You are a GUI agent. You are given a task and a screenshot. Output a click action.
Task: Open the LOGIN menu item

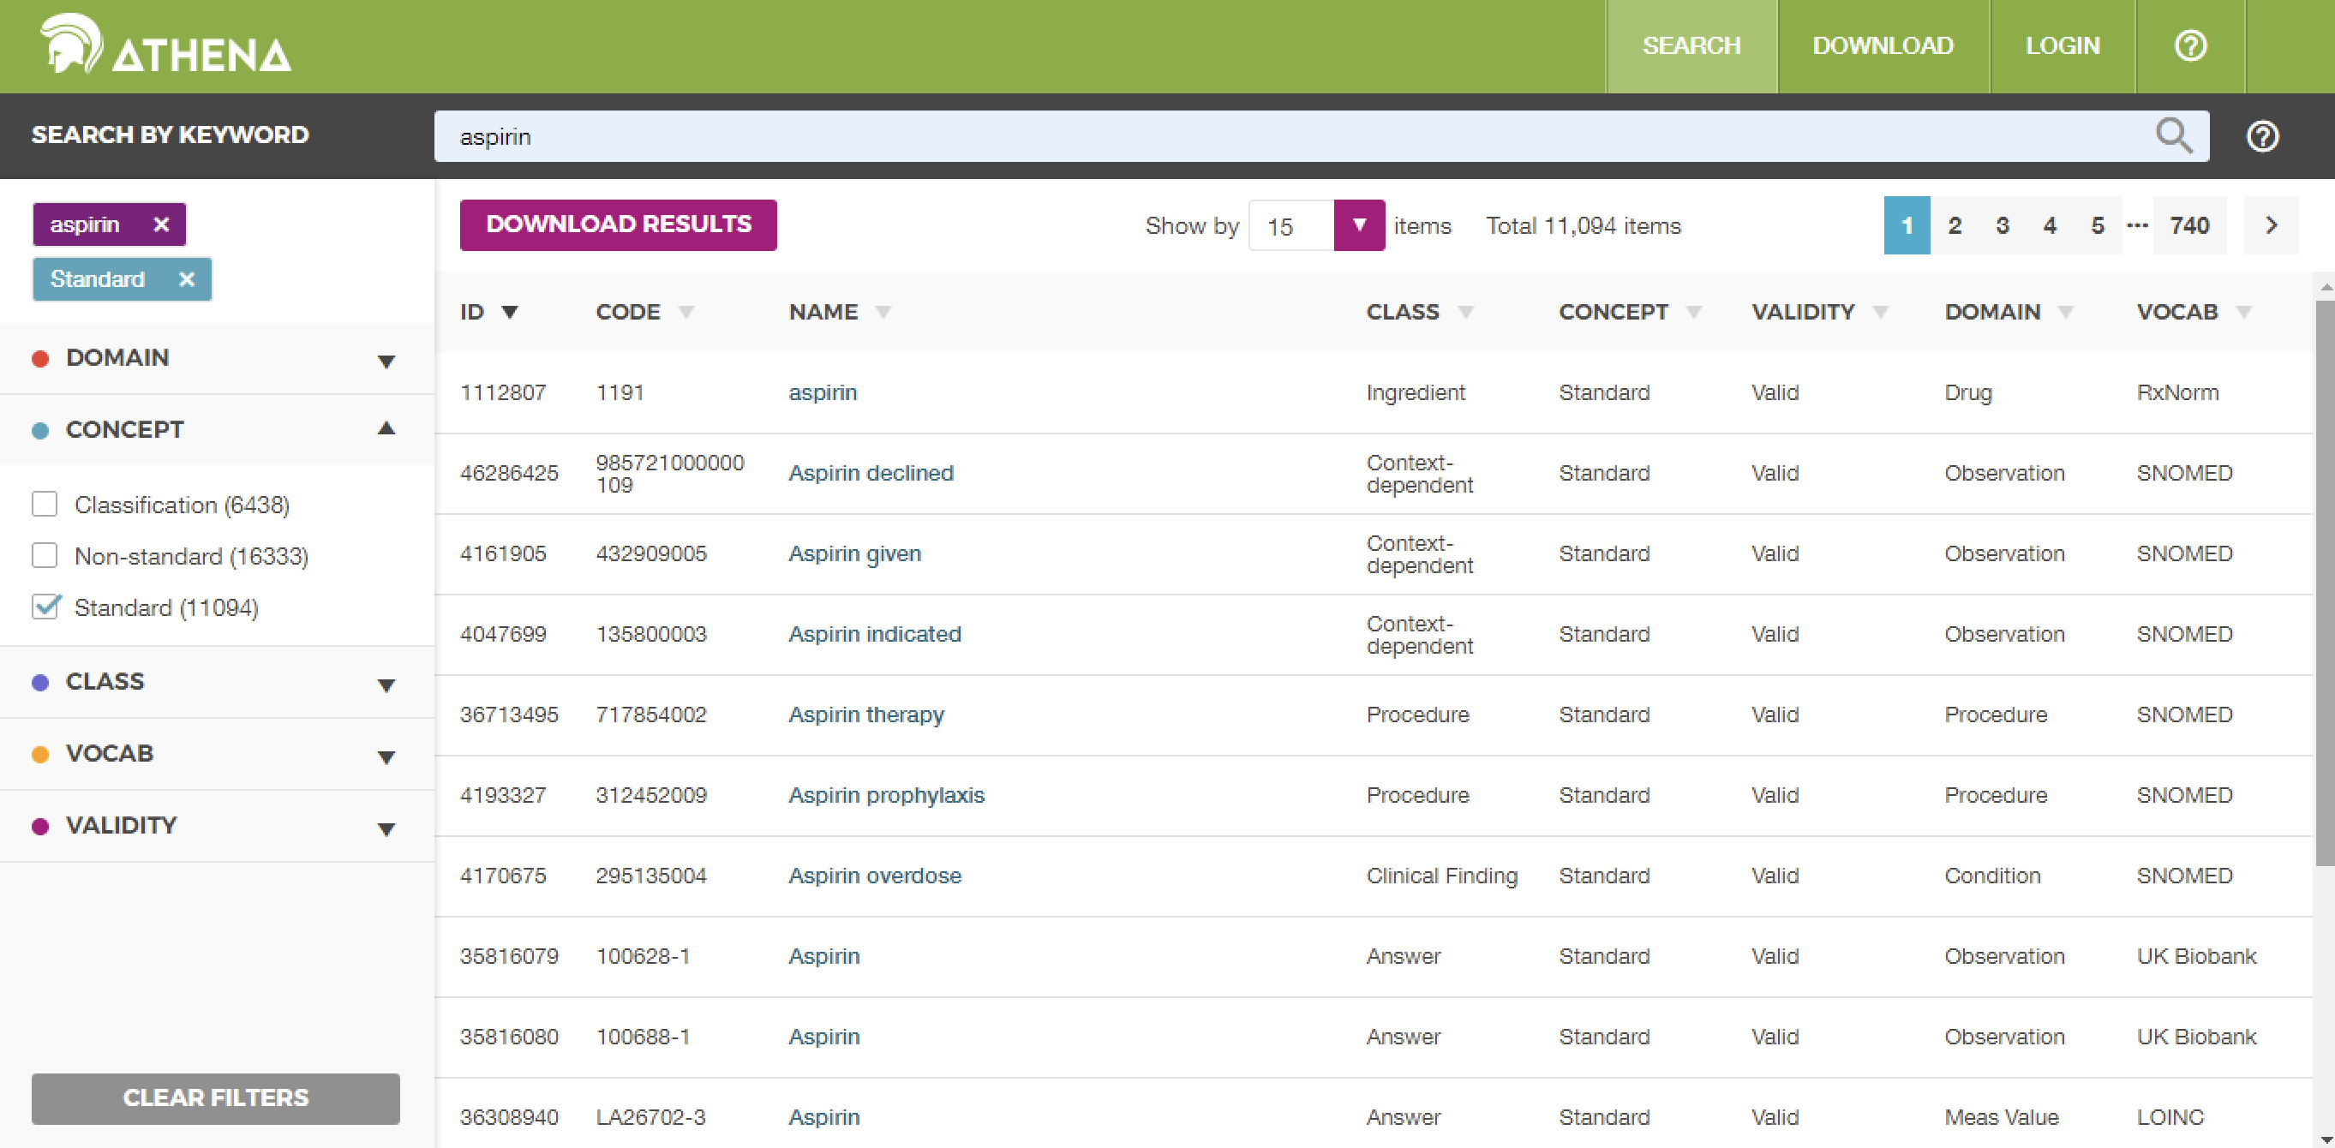(2062, 45)
